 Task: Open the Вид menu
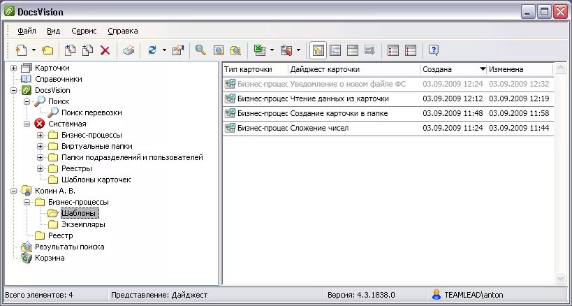tap(53, 31)
